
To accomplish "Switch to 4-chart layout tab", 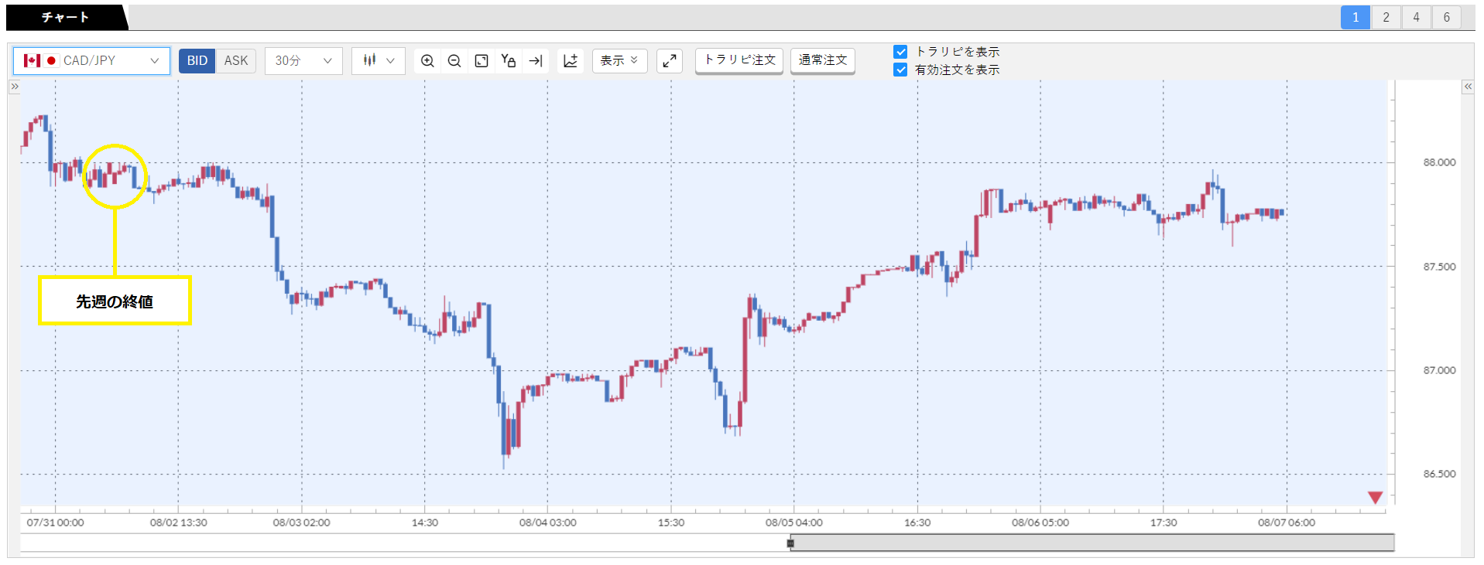I will tap(1416, 17).
